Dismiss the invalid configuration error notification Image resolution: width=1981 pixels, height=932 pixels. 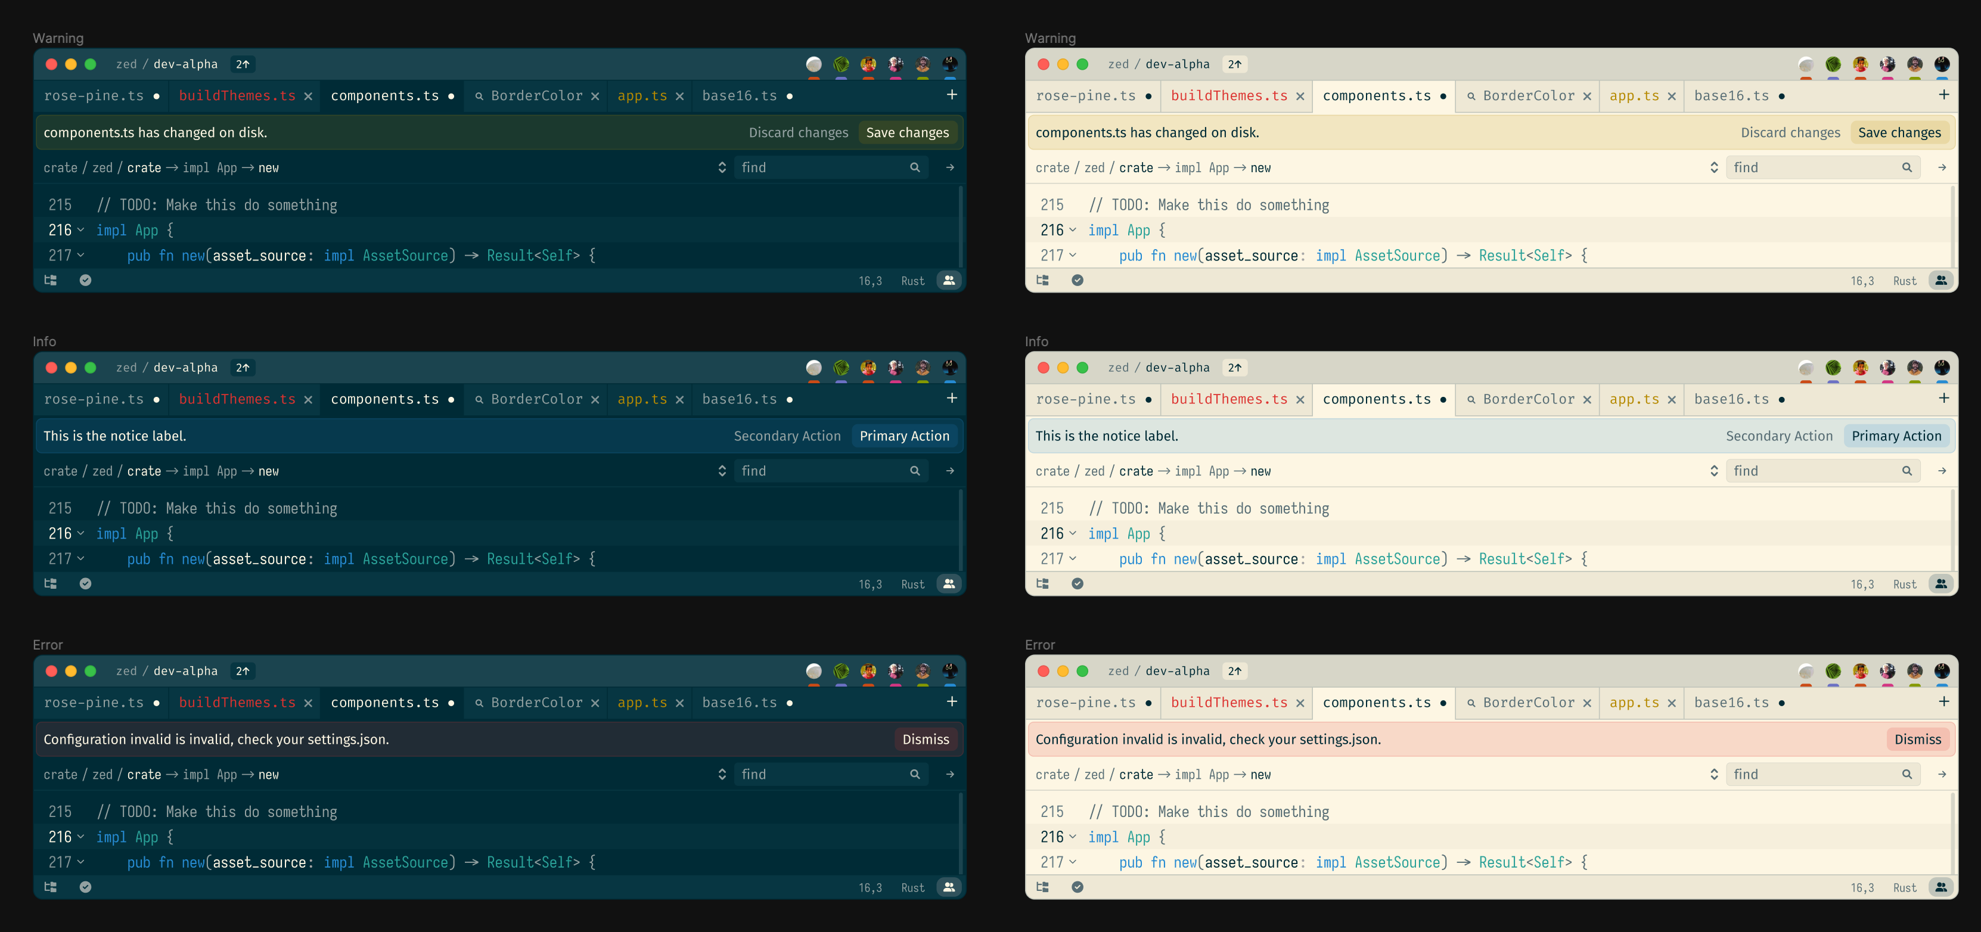(x=926, y=739)
